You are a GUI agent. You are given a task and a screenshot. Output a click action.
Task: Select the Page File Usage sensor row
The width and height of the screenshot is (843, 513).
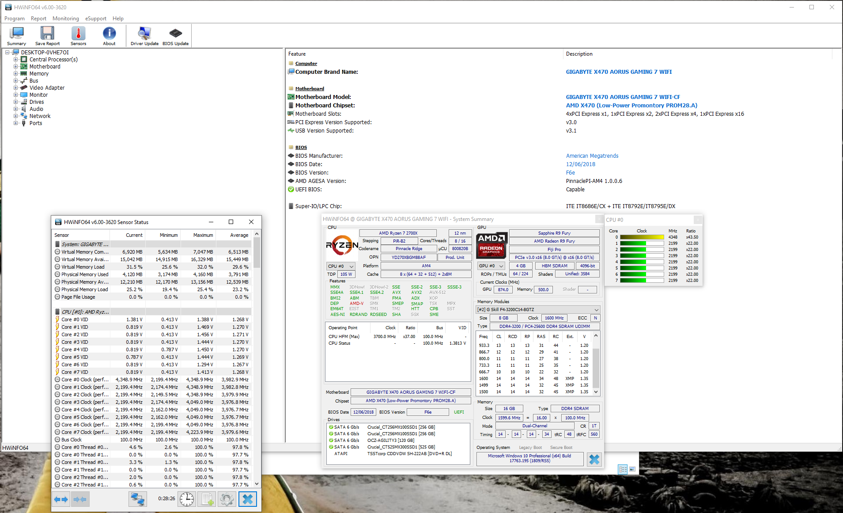[152, 297]
